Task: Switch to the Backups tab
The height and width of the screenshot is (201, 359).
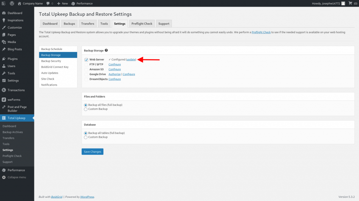Action: [x=69, y=23]
